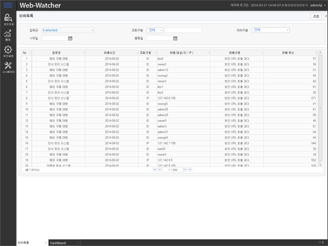The image size is (328, 246).
Task: Jump to the last page of results
Action: [x=190, y=170]
